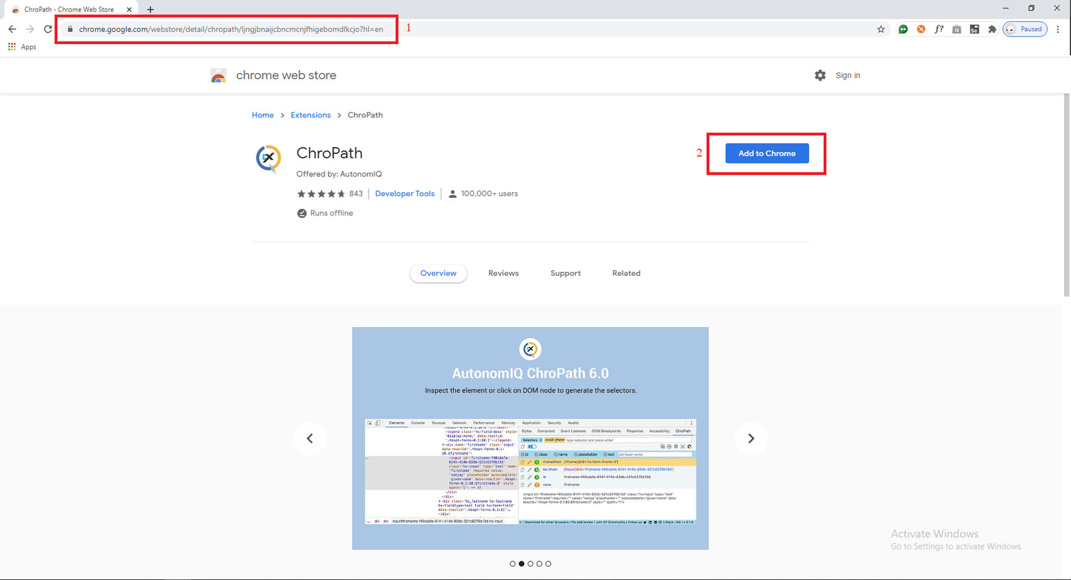Open web store settings gear
This screenshot has height=580, width=1071.
pos(820,75)
